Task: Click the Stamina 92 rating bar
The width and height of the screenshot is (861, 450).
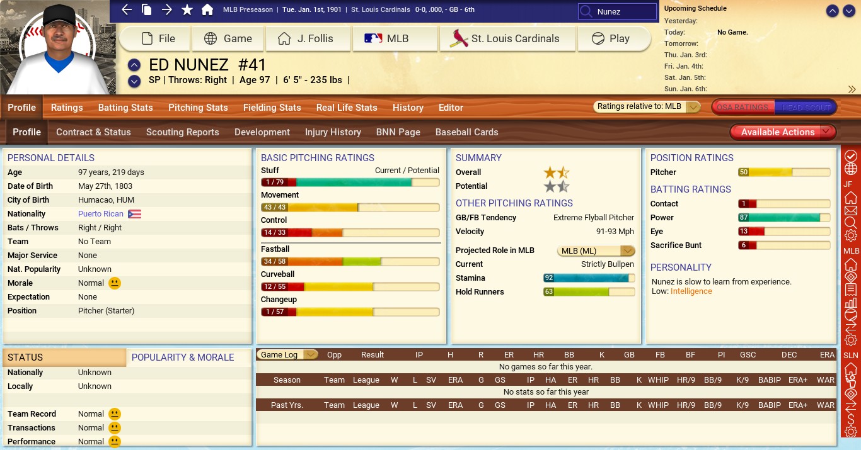Action: pyautogui.click(x=589, y=278)
